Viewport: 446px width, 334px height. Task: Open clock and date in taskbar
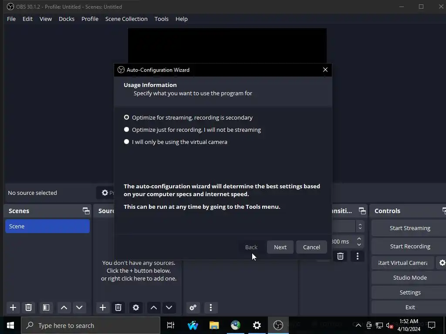409,325
